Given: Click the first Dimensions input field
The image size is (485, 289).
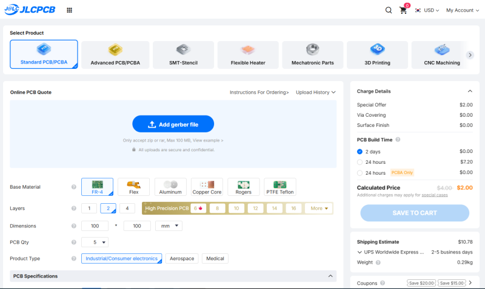Looking at the screenshot, I should tap(95, 226).
